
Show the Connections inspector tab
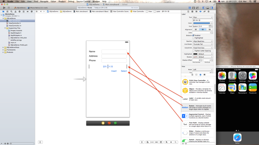coord(208,11)
